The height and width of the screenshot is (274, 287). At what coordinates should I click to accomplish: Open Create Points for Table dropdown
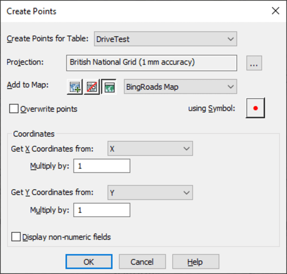165,39
